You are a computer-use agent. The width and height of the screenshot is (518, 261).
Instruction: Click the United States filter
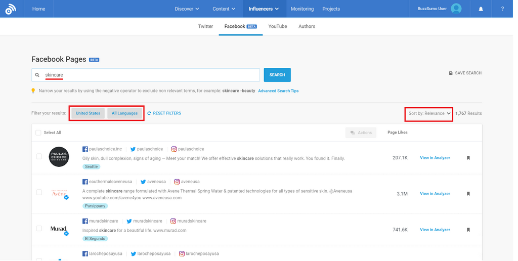(x=88, y=113)
